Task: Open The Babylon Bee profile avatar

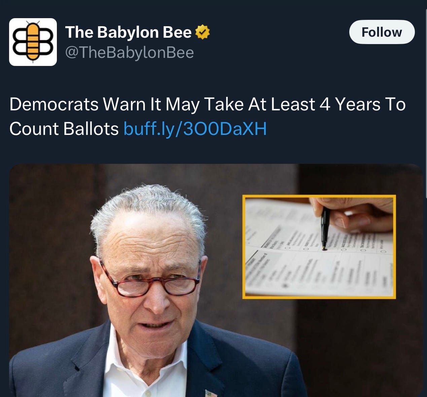Action: coord(33,42)
